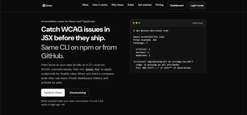
Task: Open the What nav link
Action: tap(85, 5)
